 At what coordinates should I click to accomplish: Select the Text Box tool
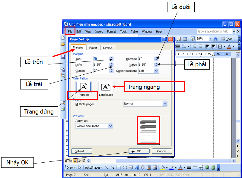tap(131, 167)
